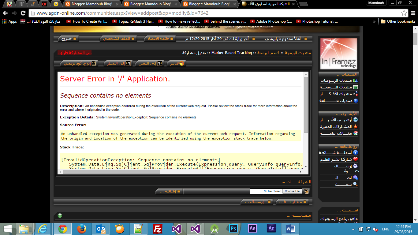Bookmark this page with the star icon
418x235 pixels.
(404, 13)
